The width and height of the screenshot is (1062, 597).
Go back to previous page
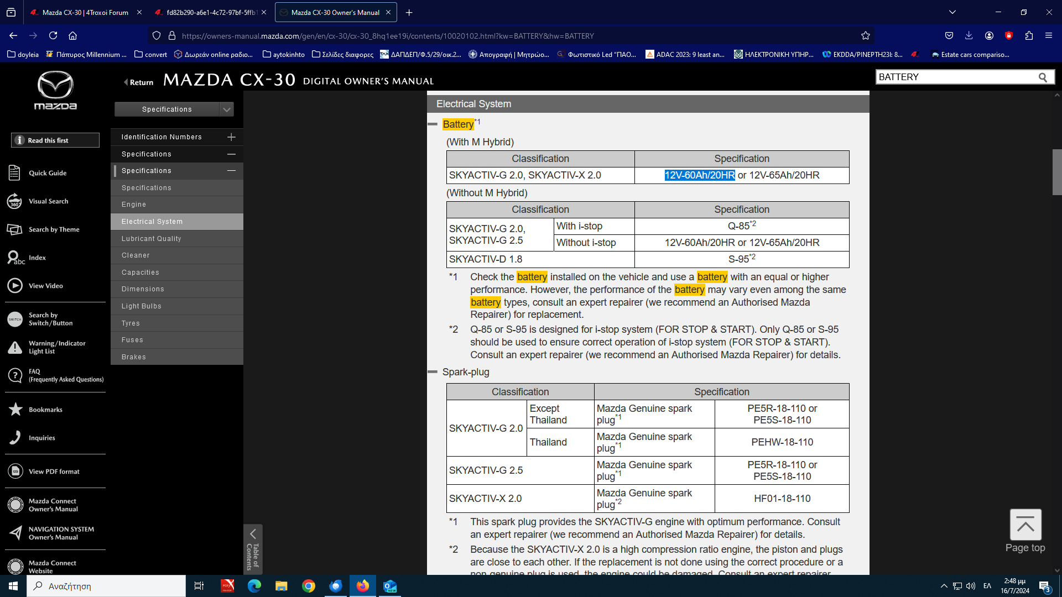tap(13, 35)
